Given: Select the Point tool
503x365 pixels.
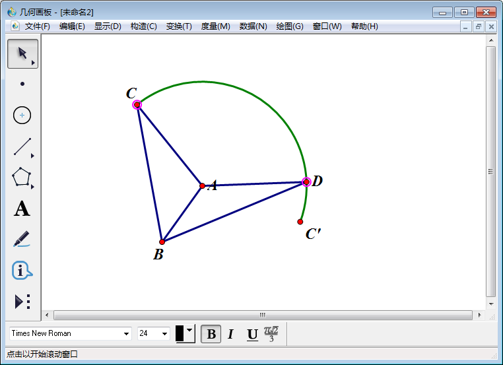Looking at the screenshot, I should 22,84.
